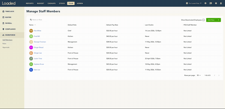Image resolution: width=225 pixels, height=109 pixels.
Task: Select the Team menu tab
Action: click(71, 3)
